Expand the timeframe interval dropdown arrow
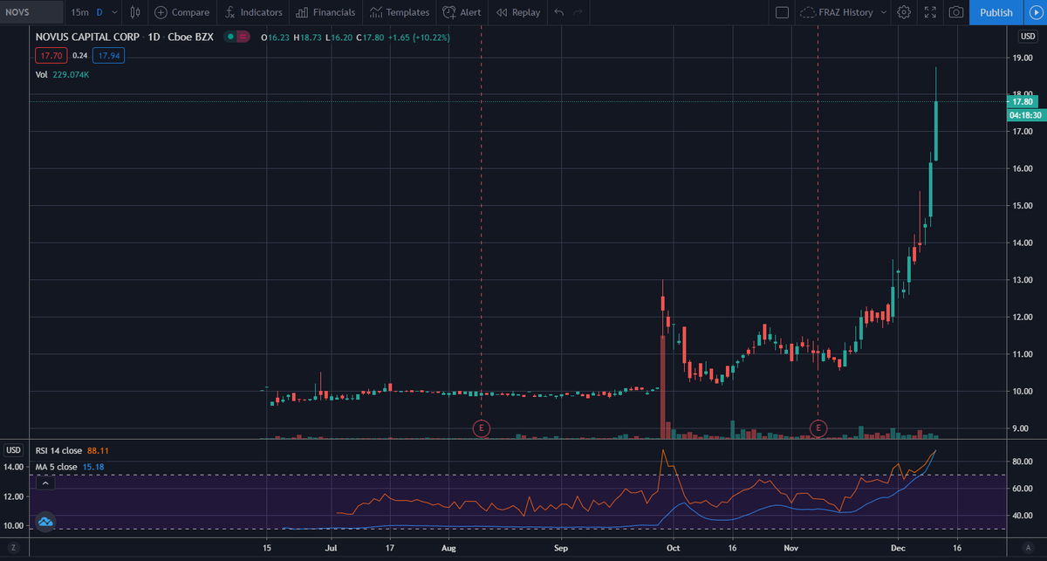Image resolution: width=1047 pixels, height=561 pixels. tap(114, 12)
